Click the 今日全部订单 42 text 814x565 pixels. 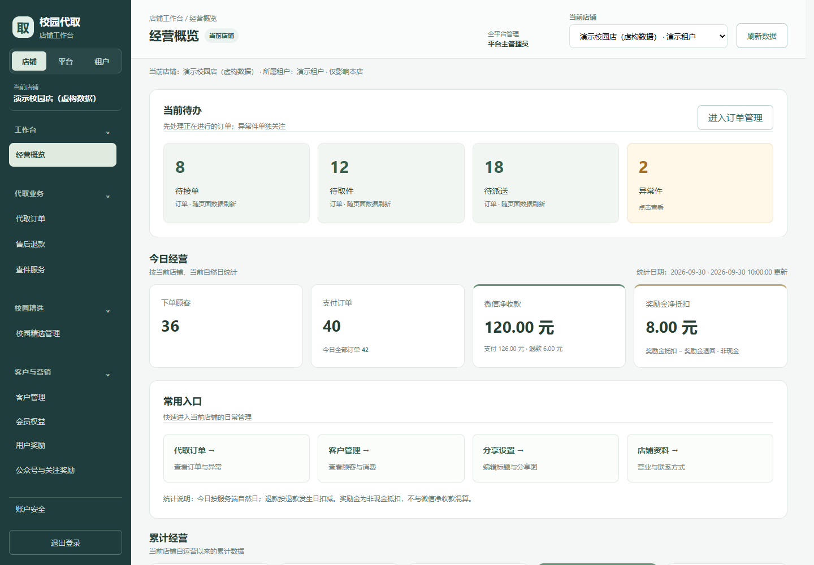point(345,350)
